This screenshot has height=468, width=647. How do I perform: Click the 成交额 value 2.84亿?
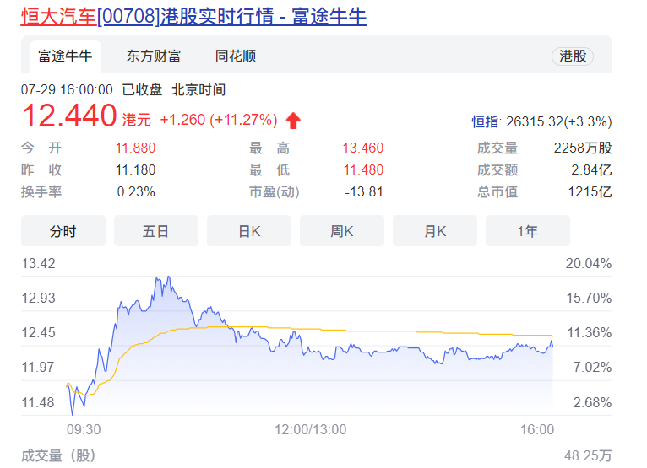(591, 169)
